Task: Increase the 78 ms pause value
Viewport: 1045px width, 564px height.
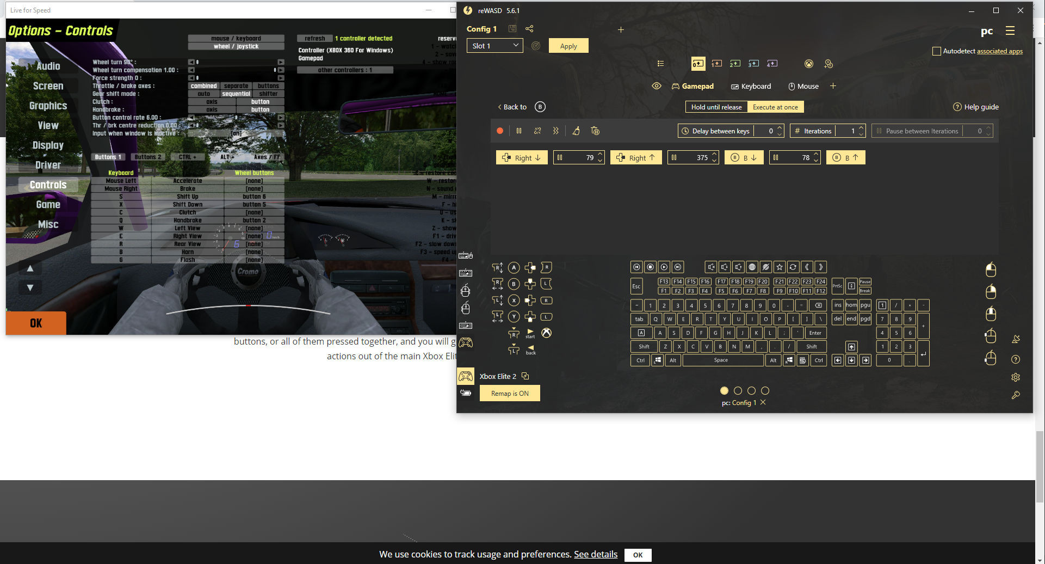Action: (816, 155)
